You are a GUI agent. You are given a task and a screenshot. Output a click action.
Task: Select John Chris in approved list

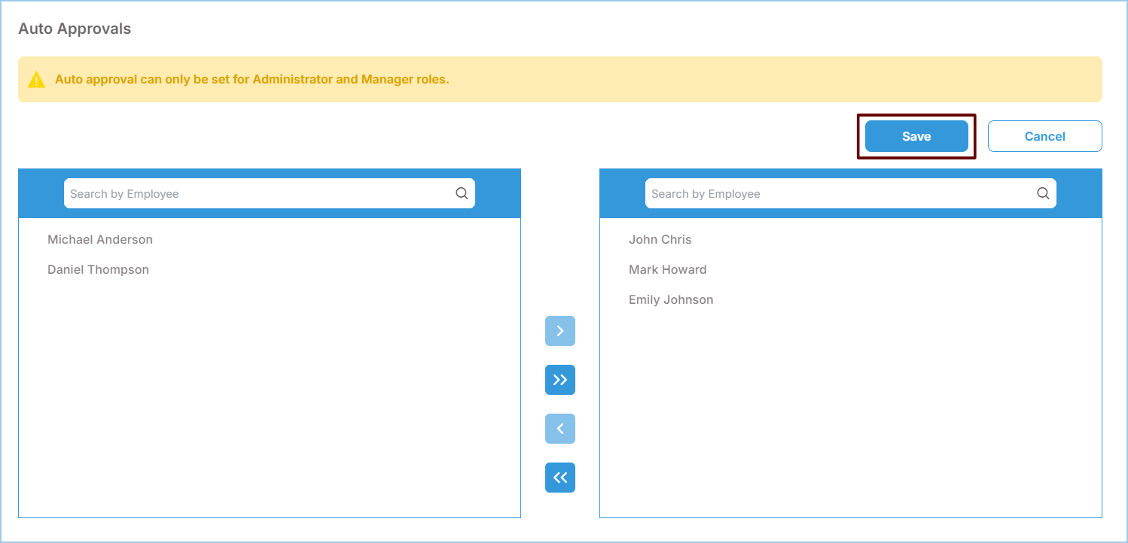660,240
